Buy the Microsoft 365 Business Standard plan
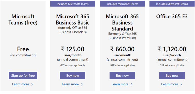This screenshot has height=94, width=195. [x=122, y=75]
